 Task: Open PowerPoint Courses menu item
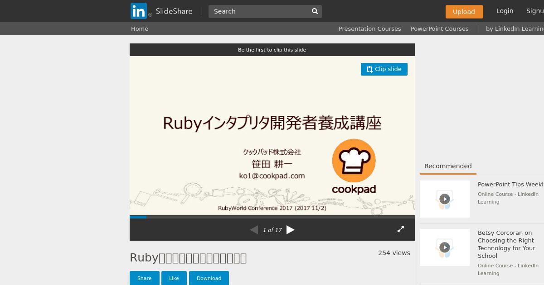tap(440, 28)
